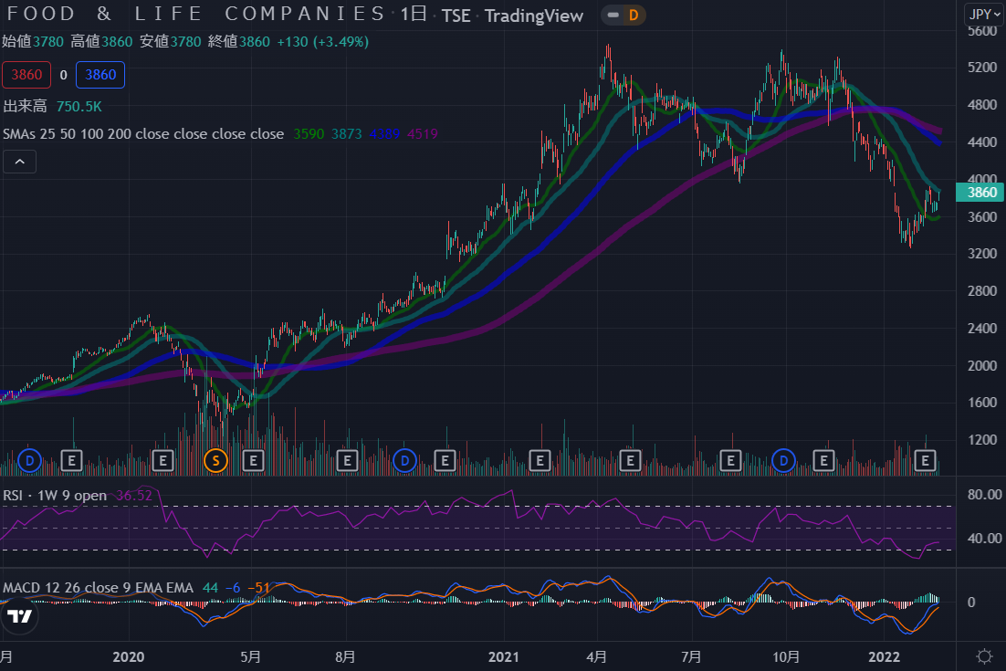The image size is (1006, 671).
Task: Click the leftmost D dividend marker
Action: click(29, 461)
